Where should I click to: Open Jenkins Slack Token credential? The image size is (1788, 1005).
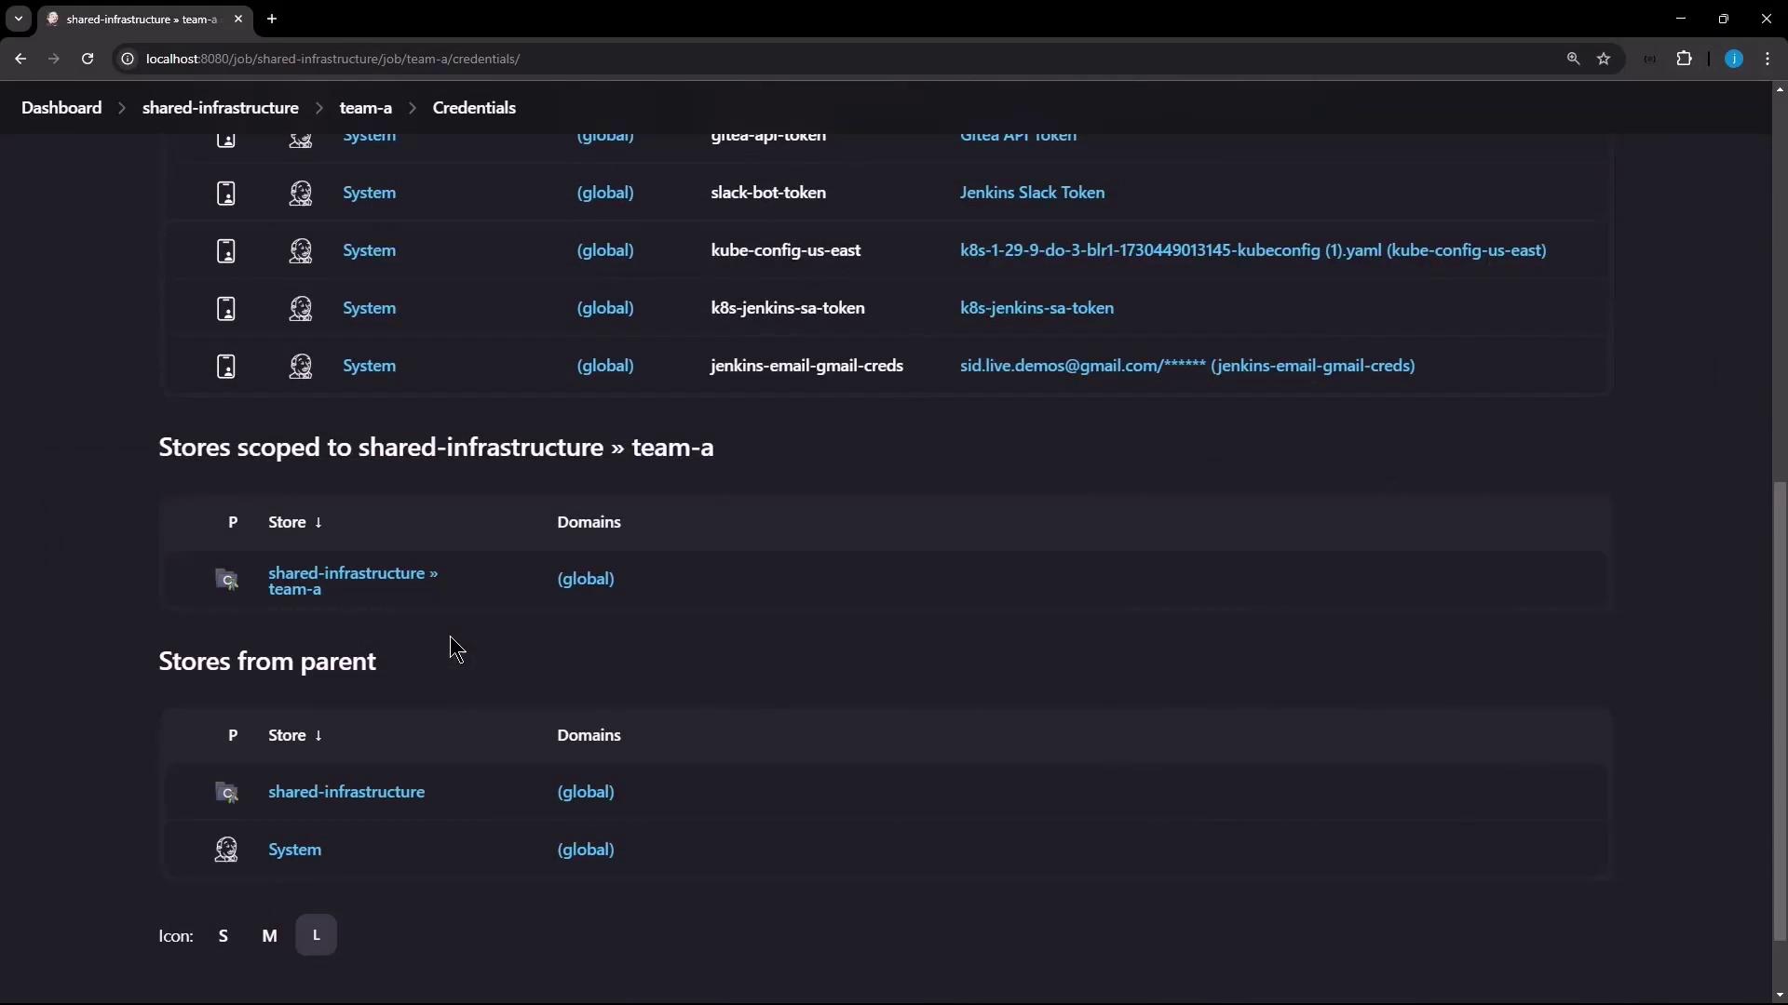(x=1033, y=193)
